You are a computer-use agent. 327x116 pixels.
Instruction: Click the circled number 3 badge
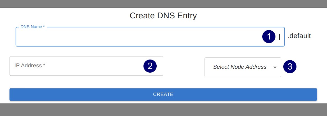click(290, 66)
